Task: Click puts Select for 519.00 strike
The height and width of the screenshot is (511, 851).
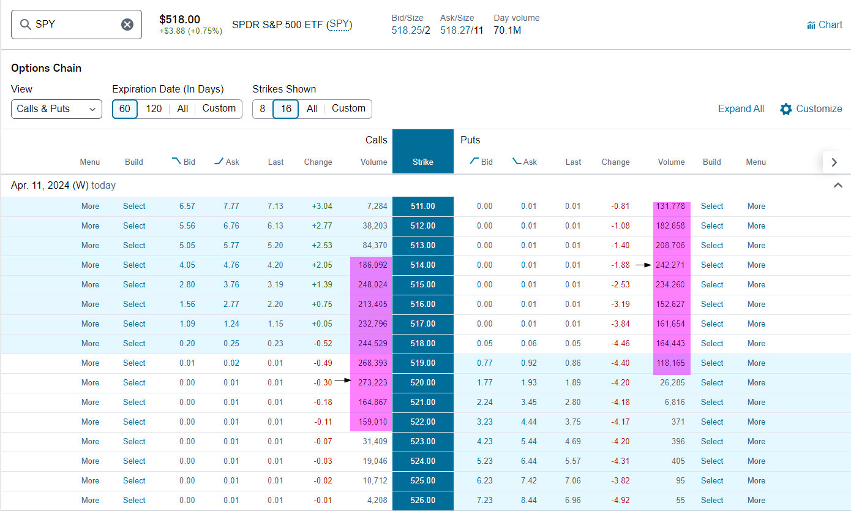Action: (x=712, y=363)
